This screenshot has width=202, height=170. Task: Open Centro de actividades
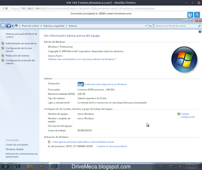[x=17, y=145]
